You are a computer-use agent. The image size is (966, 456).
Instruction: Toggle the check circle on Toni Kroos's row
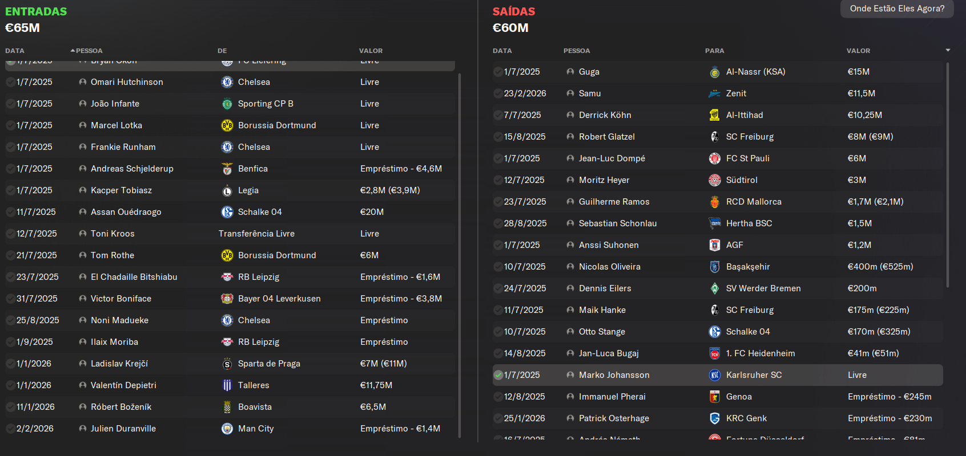coord(10,234)
